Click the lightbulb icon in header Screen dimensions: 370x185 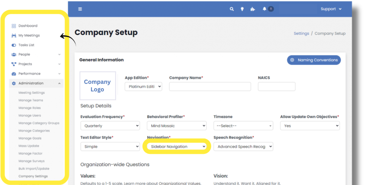[242, 9]
